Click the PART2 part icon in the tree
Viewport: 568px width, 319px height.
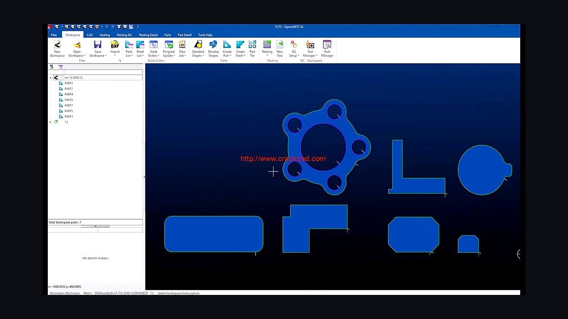[61, 83]
